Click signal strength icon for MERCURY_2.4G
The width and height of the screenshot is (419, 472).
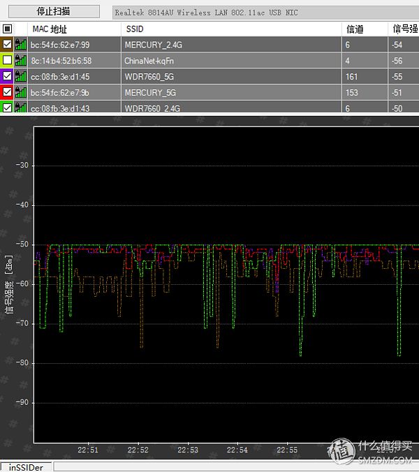21,45
